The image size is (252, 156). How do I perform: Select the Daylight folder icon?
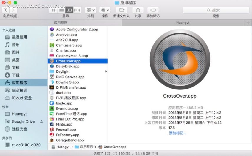52,72
